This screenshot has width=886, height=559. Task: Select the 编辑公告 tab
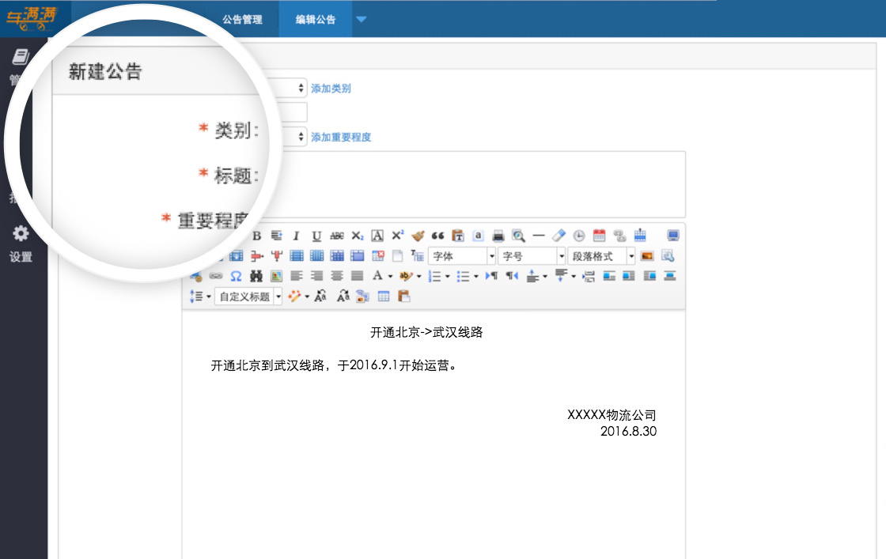click(x=316, y=20)
